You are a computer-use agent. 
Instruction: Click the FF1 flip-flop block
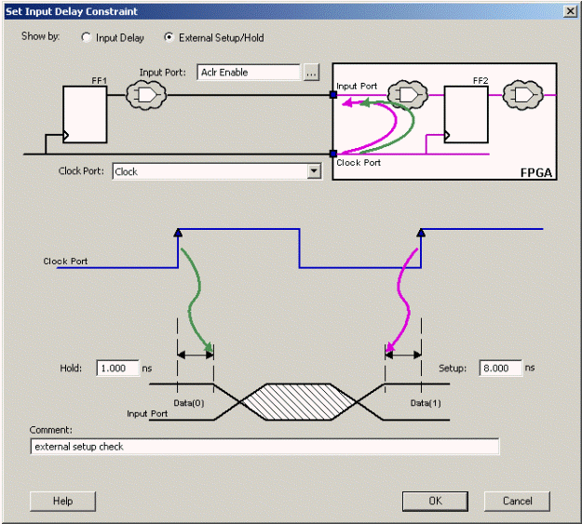85,114
